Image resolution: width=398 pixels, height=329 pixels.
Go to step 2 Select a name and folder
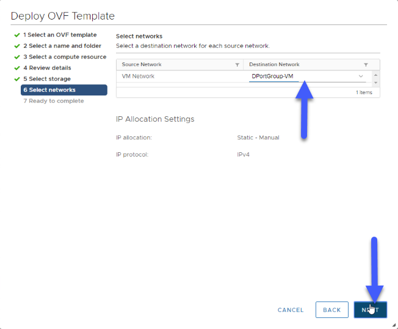tap(62, 46)
